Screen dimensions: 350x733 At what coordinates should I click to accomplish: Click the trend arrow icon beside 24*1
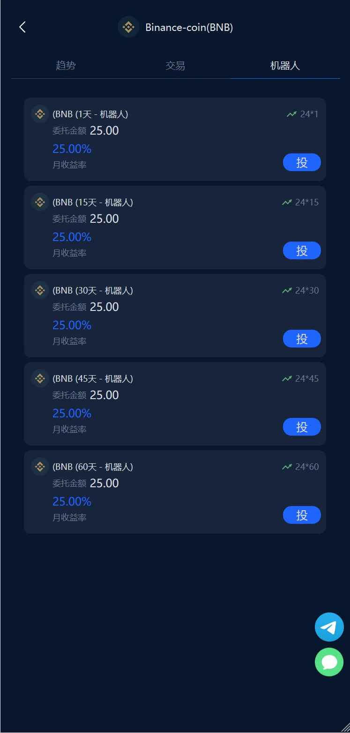click(292, 114)
